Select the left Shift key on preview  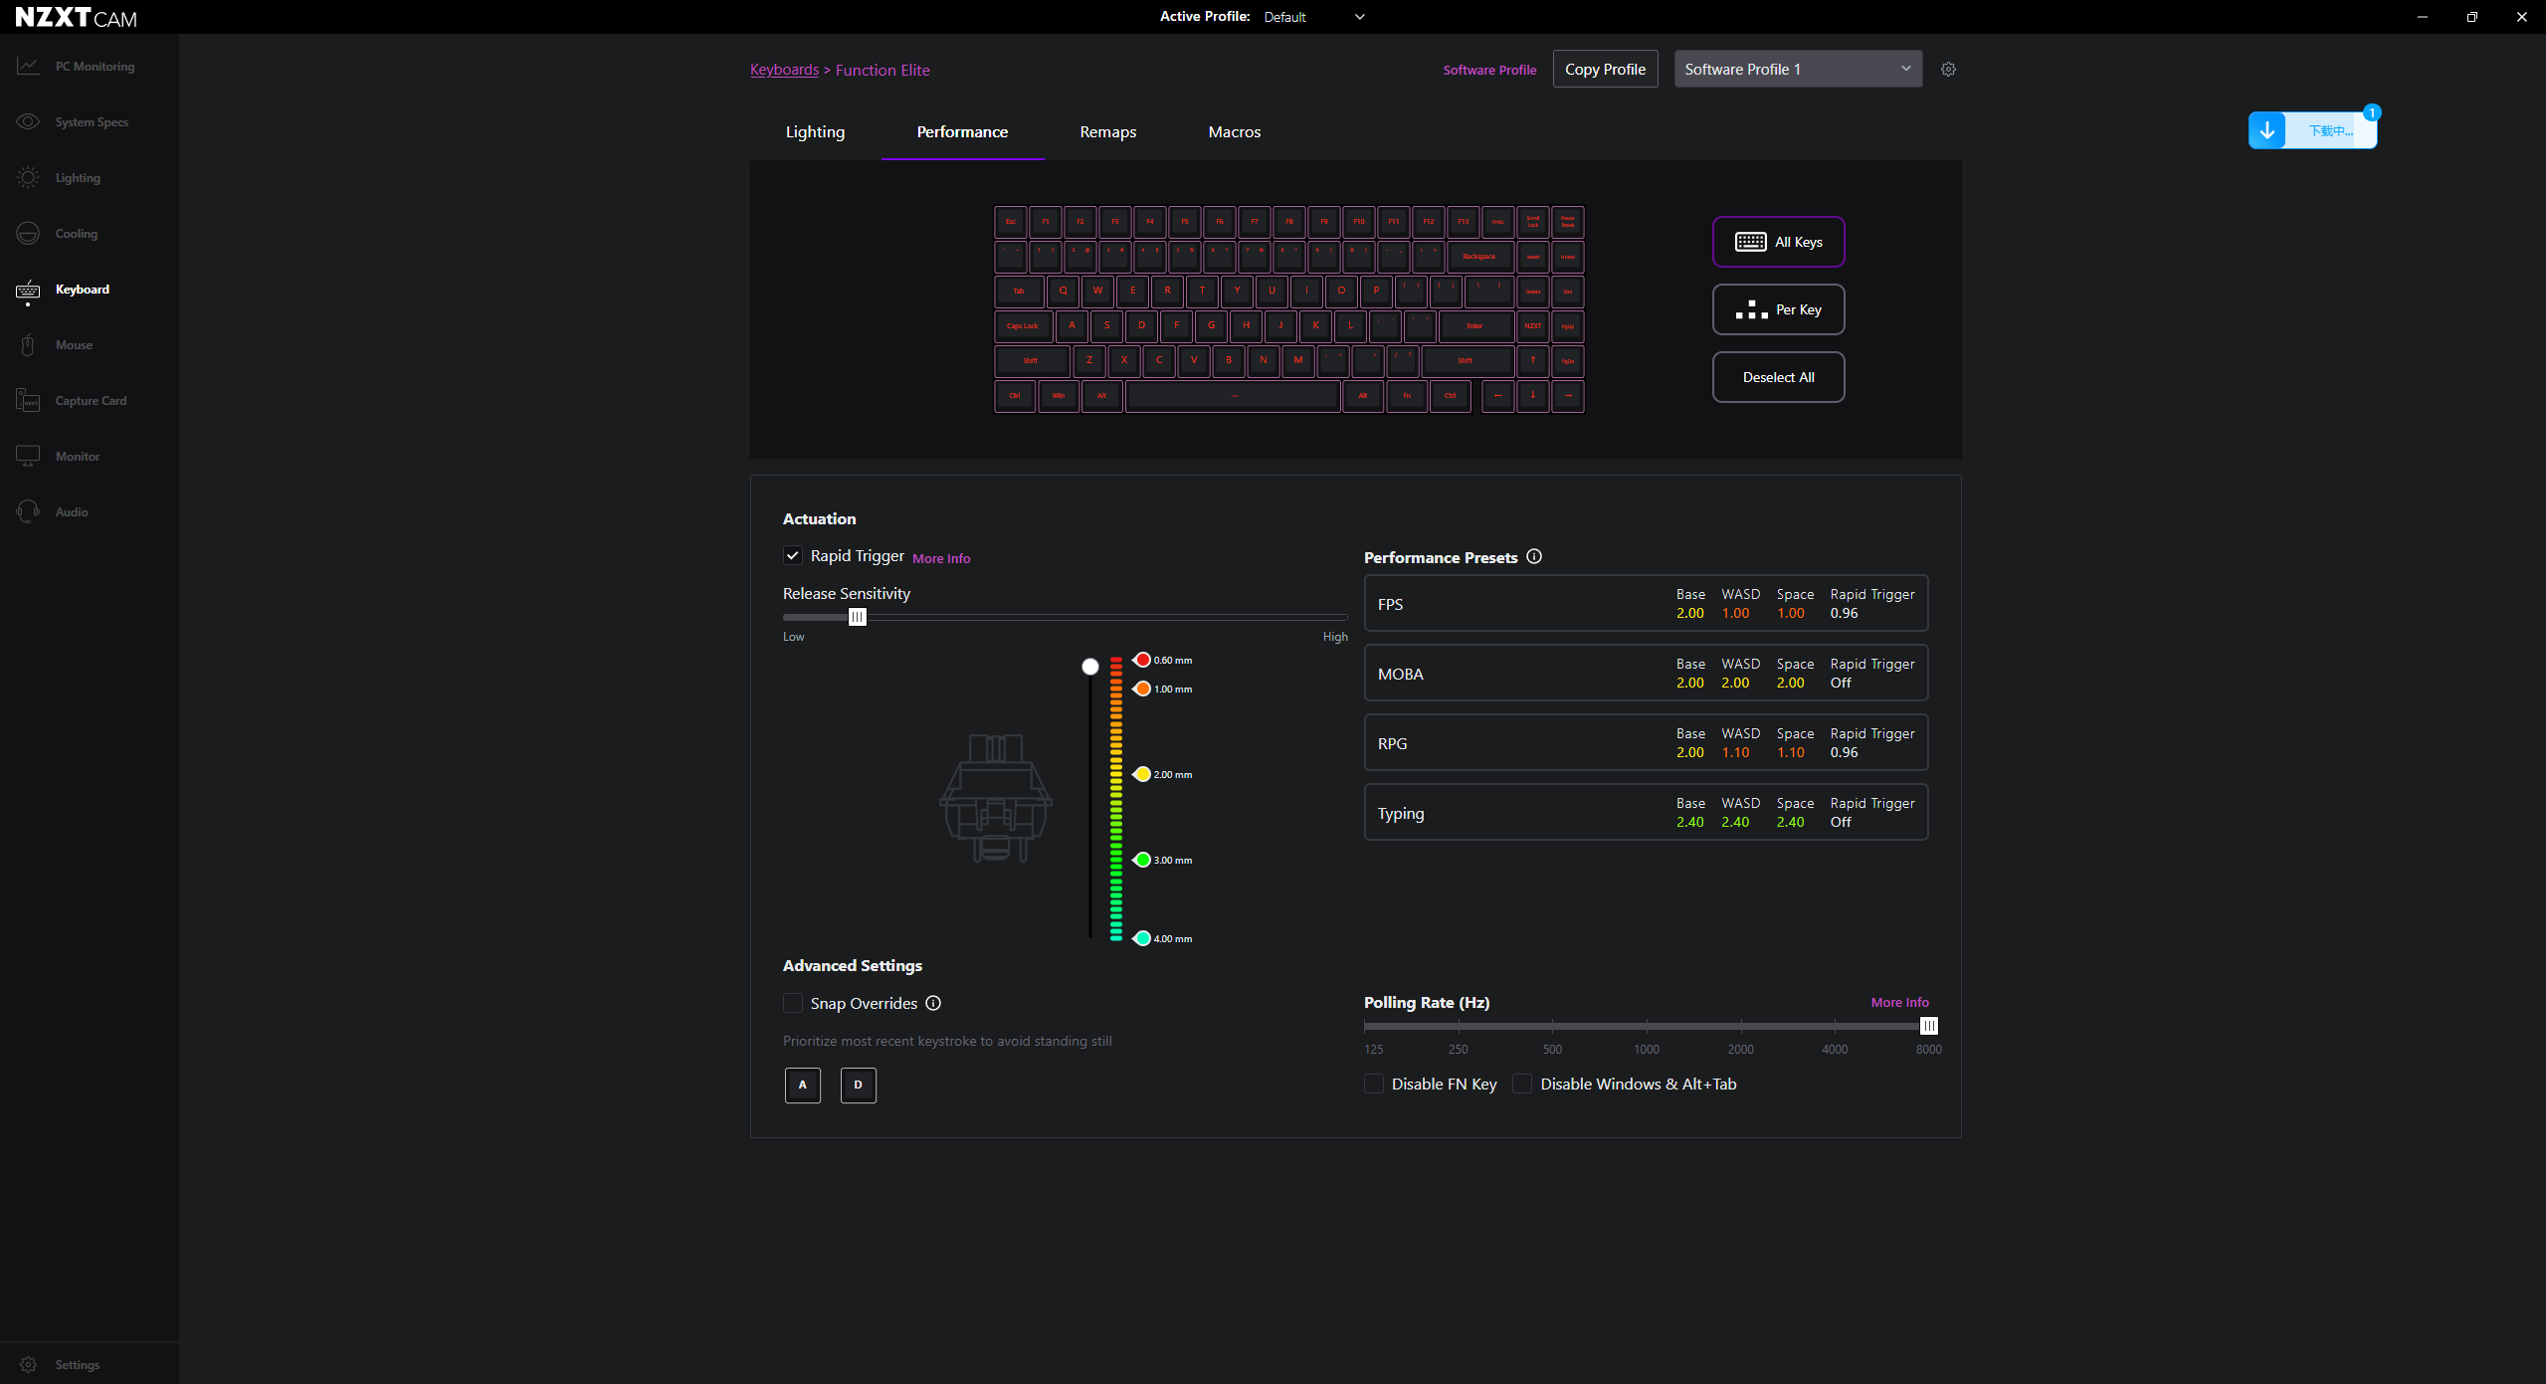[x=1032, y=361]
